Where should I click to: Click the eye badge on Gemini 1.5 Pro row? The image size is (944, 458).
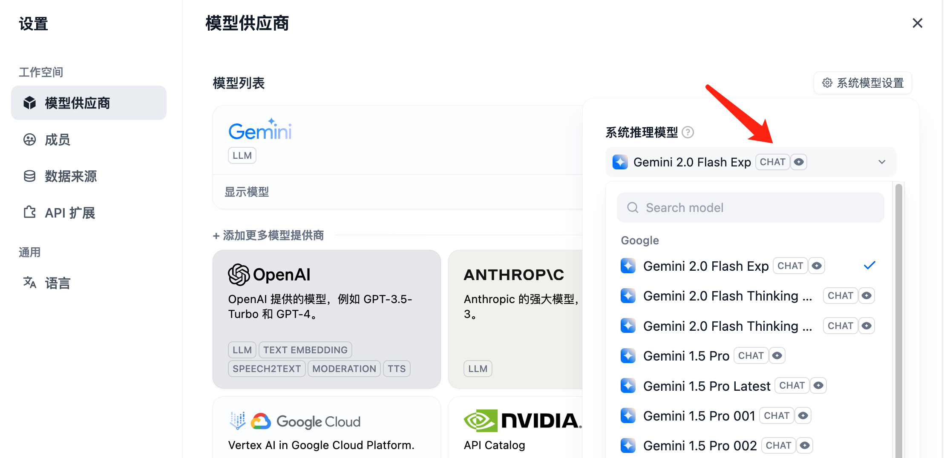point(777,356)
